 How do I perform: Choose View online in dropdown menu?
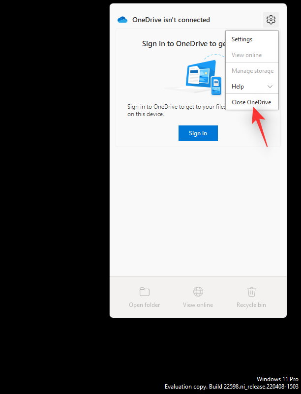click(x=252, y=55)
